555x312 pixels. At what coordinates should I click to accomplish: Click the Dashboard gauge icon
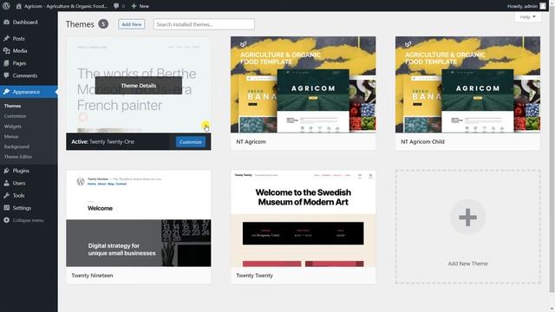click(6, 22)
